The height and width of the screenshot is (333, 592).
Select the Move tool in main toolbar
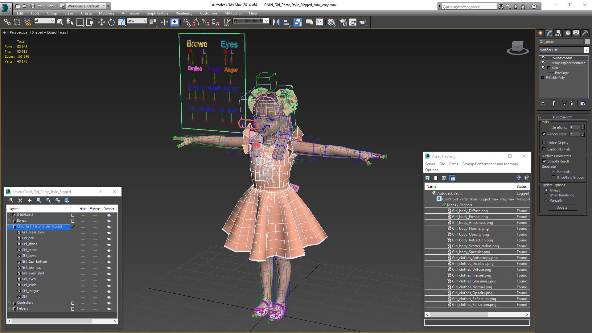[101, 22]
